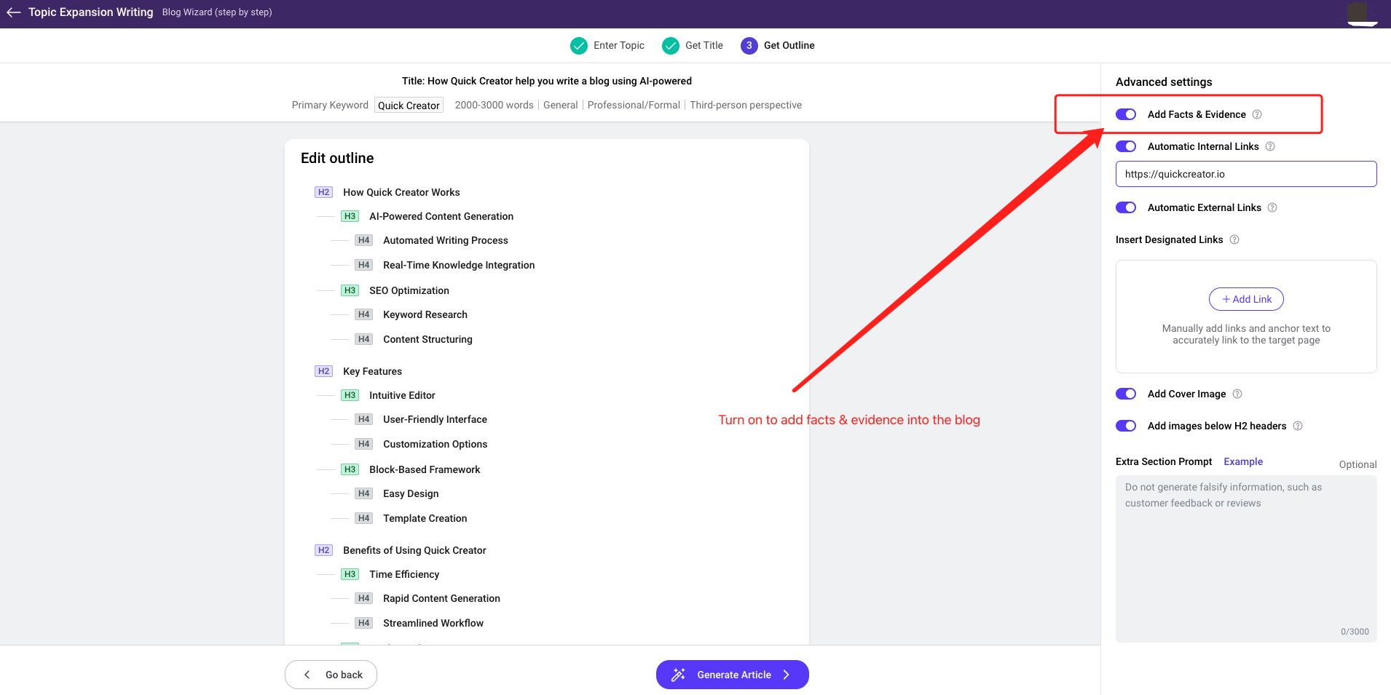Click the General setting text

pyautogui.click(x=560, y=105)
